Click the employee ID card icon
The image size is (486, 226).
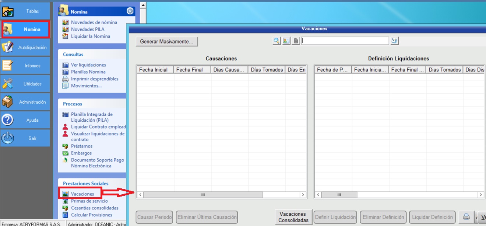(286, 41)
